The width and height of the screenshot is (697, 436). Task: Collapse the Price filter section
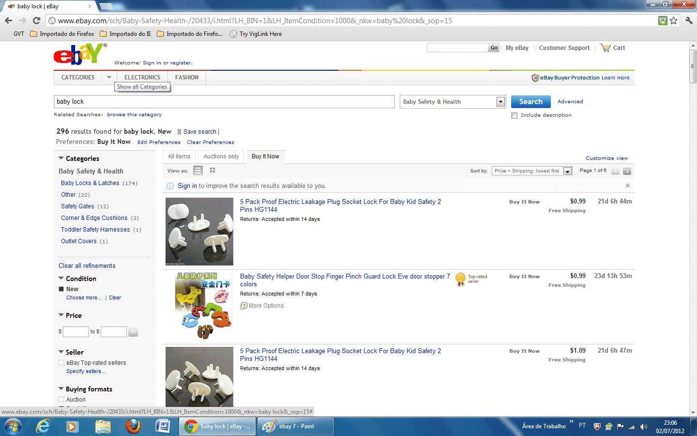click(x=61, y=315)
